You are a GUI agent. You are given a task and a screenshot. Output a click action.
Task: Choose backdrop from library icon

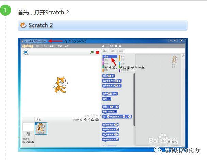pyautogui.click(x=24, y=142)
